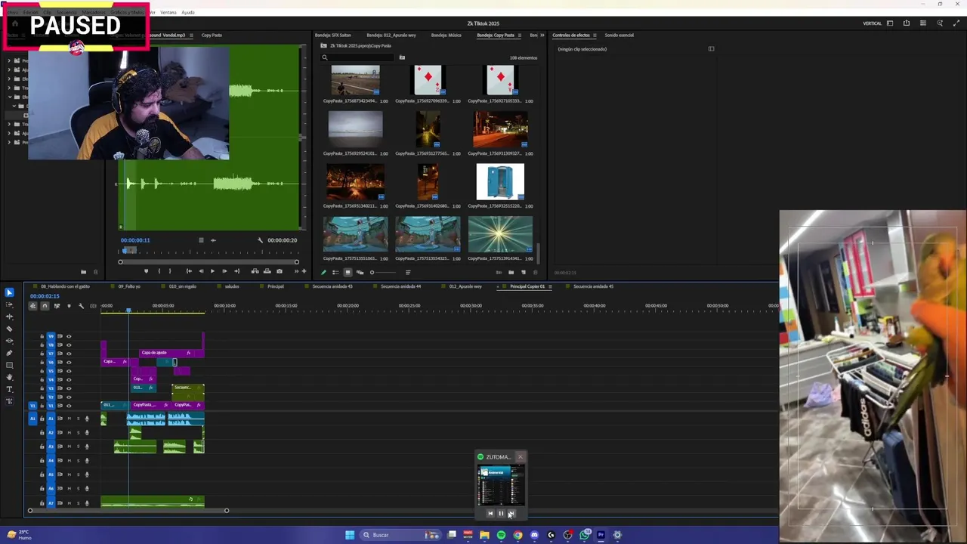Click the bin search field

(x=359, y=57)
